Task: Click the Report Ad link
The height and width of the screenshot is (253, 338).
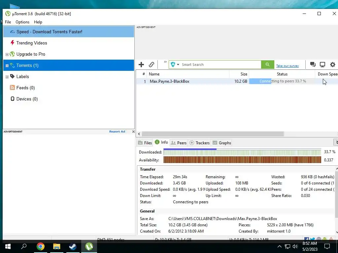Action: [117, 131]
